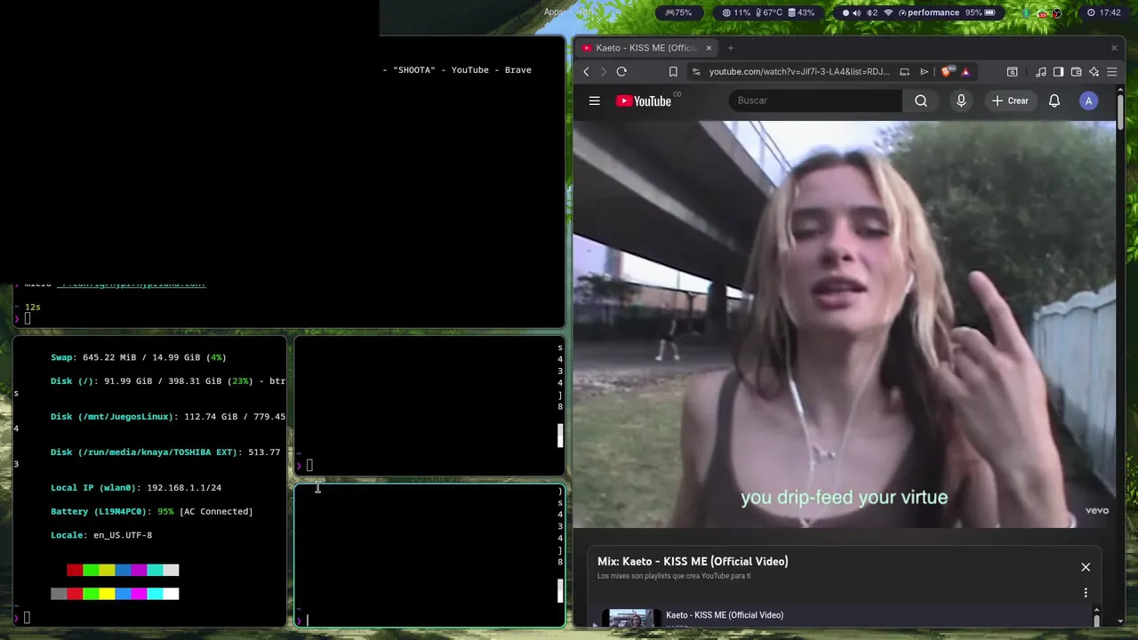
Task: Click the video player to pause
Action: coord(844,324)
